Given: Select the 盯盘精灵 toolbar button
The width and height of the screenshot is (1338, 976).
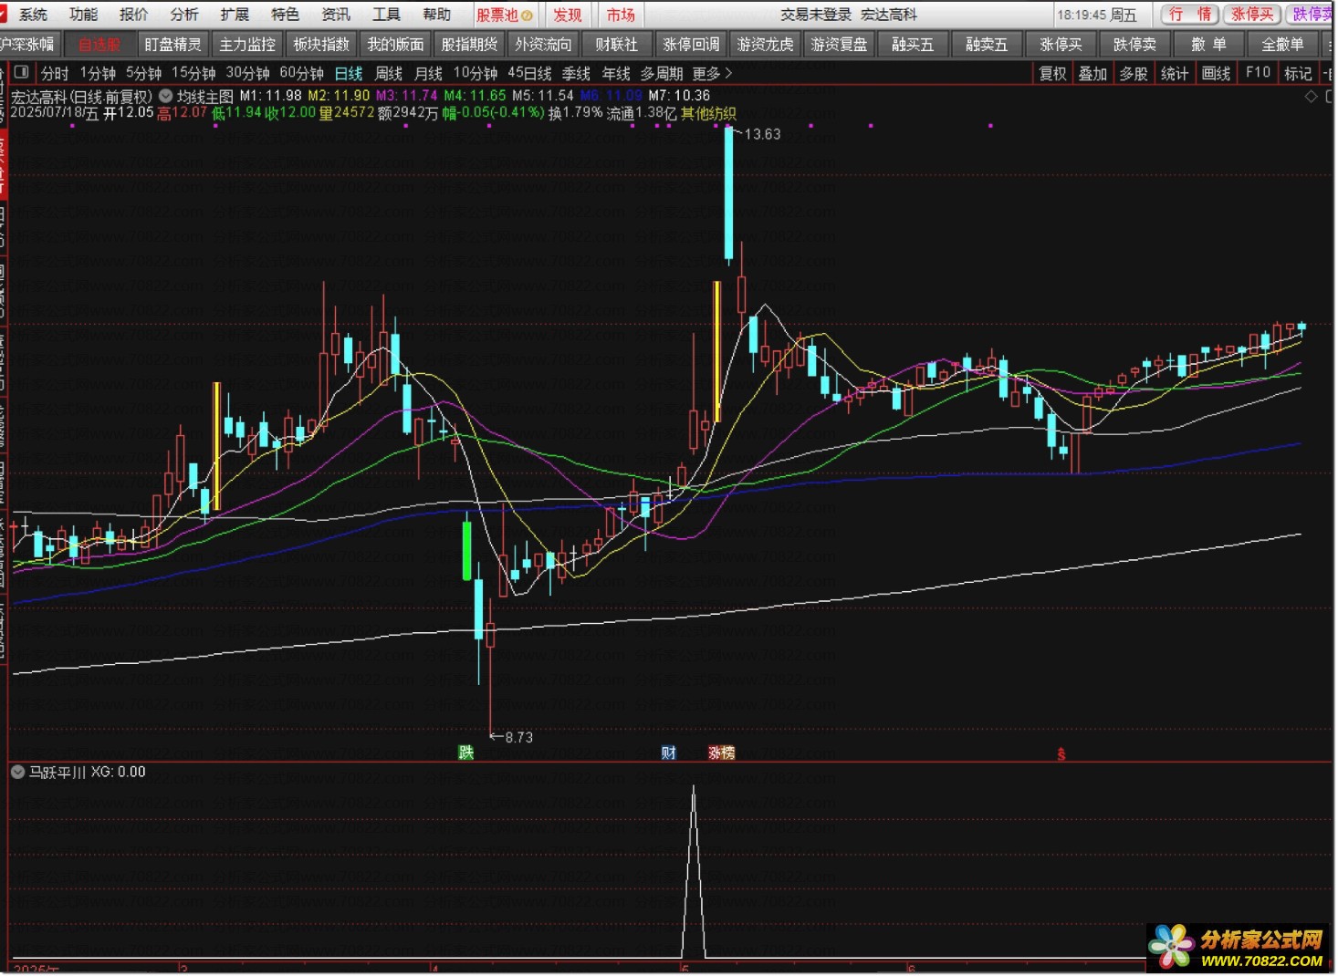Looking at the screenshot, I should (173, 44).
